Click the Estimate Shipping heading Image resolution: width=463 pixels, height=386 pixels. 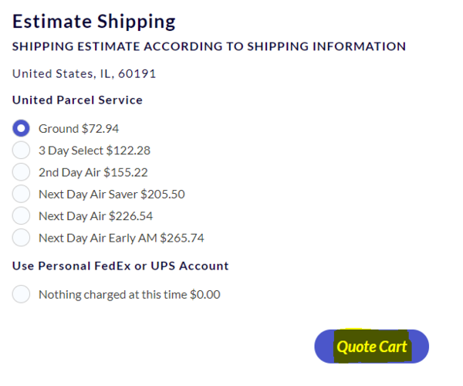click(x=94, y=22)
